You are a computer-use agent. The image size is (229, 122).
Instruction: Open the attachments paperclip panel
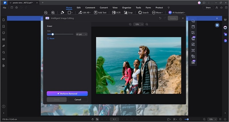coord(4,46)
